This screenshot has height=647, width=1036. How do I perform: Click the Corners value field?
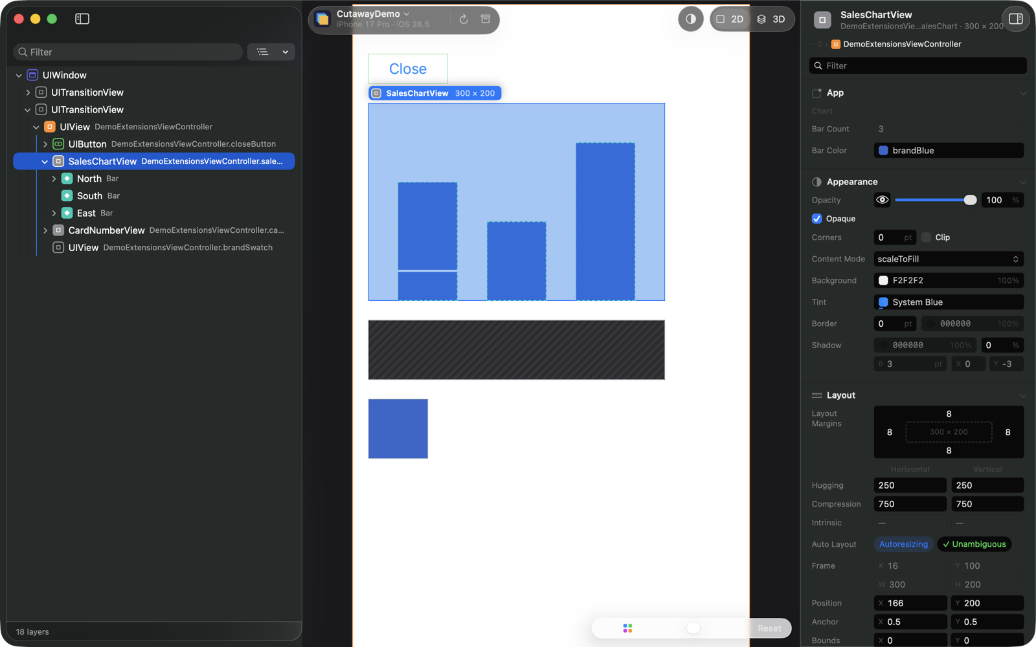click(895, 237)
